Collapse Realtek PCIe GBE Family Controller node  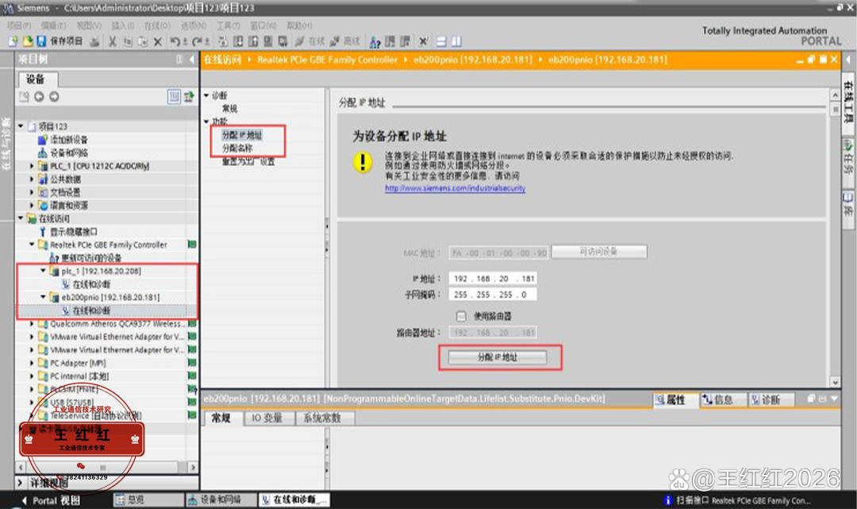[x=32, y=245]
